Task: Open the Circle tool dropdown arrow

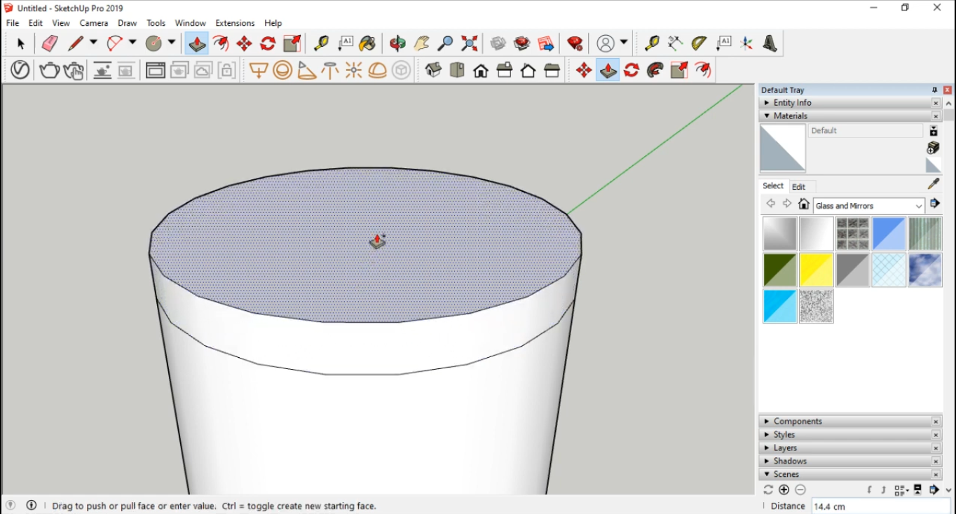Action: [x=171, y=43]
